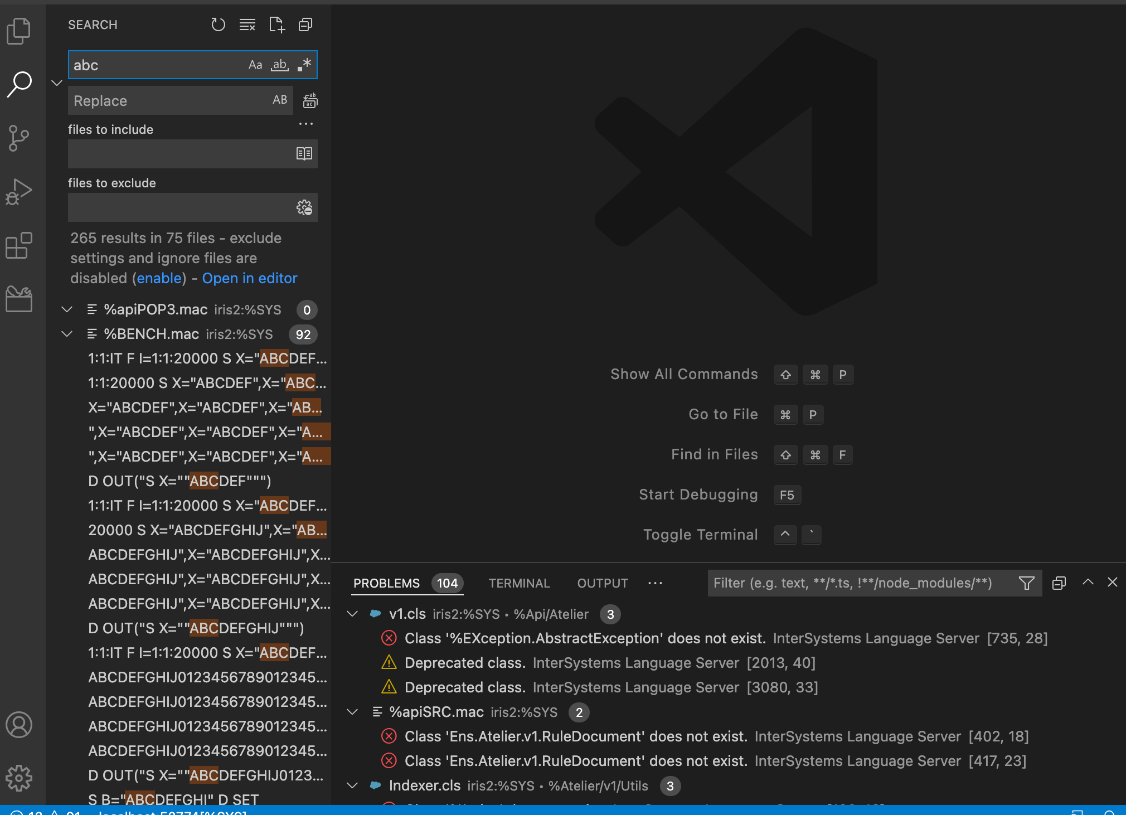Collapse the v1.cls problems group
1126x815 pixels.
352,614
